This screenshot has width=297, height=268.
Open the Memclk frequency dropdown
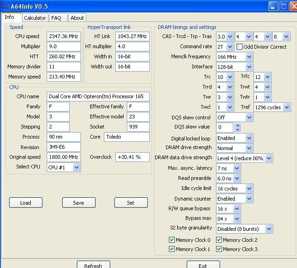point(234,56)
